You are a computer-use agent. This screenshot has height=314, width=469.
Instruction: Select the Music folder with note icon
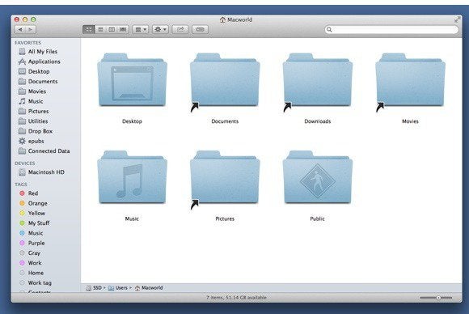132,177
